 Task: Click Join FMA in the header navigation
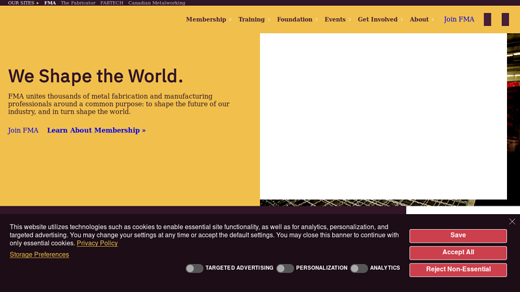coord(459,19)
